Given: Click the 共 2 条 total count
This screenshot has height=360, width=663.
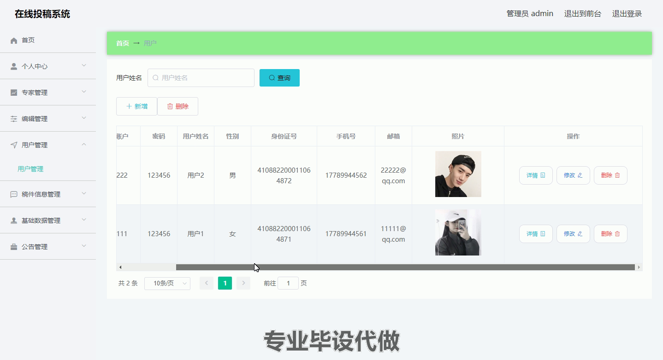Looking at the screenshot, I should (128, 284).
